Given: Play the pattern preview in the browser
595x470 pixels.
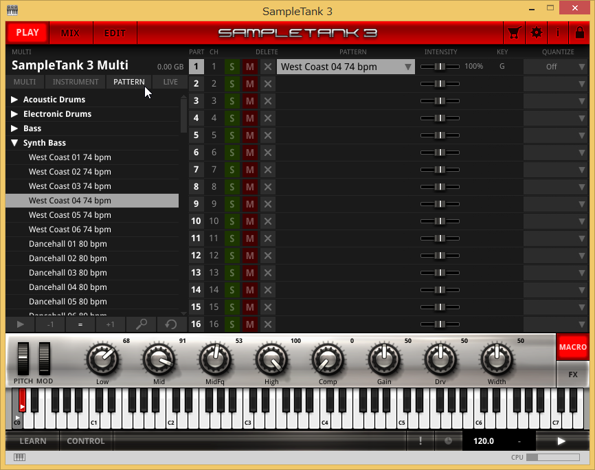Looking at the screenshot, I should (x=21, y=324).
